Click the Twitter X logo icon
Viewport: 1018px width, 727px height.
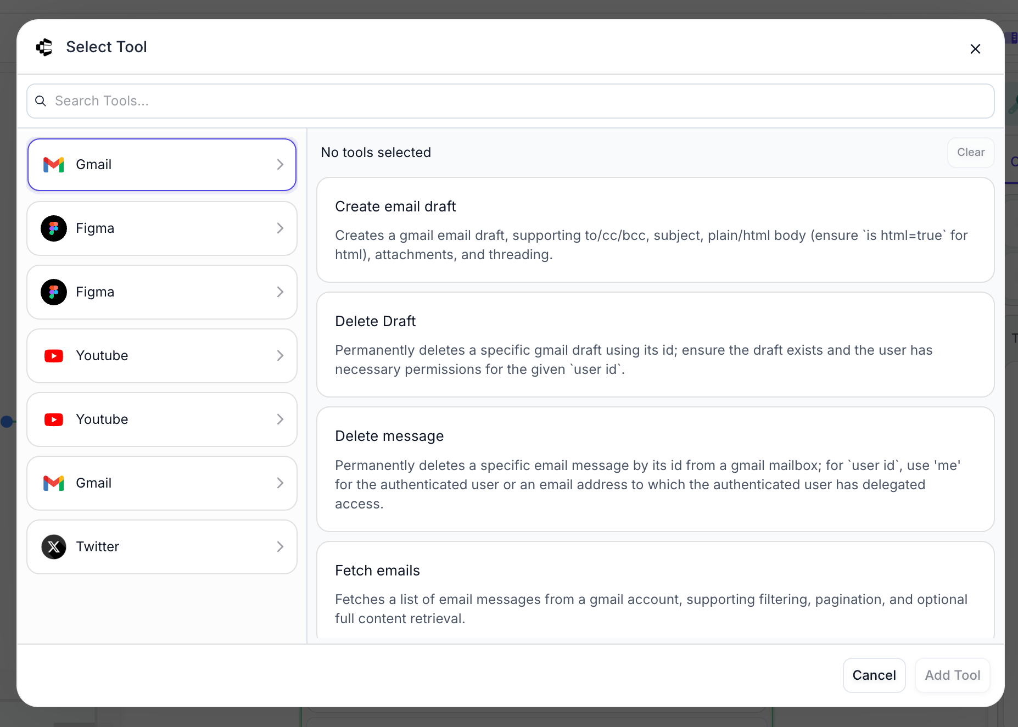tap(54, 547)
